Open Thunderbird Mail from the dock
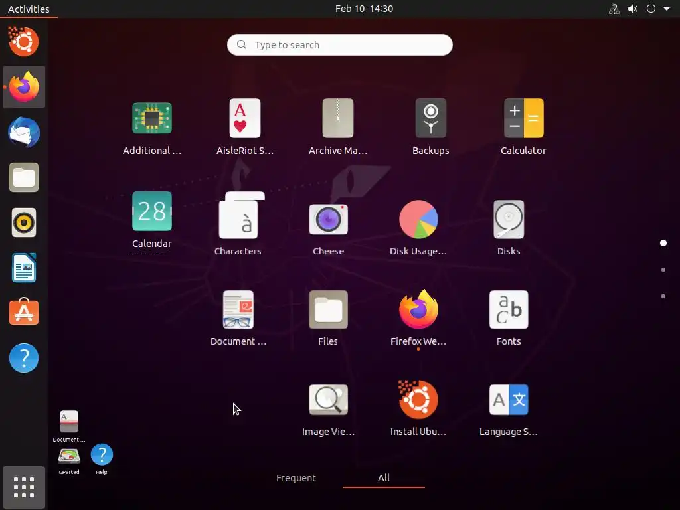The image size is (680, 510). point(24,132)
